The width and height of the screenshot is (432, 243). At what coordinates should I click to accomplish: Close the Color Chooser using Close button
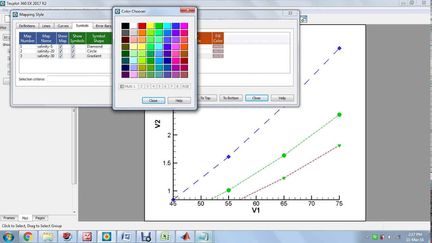point(153,101)
